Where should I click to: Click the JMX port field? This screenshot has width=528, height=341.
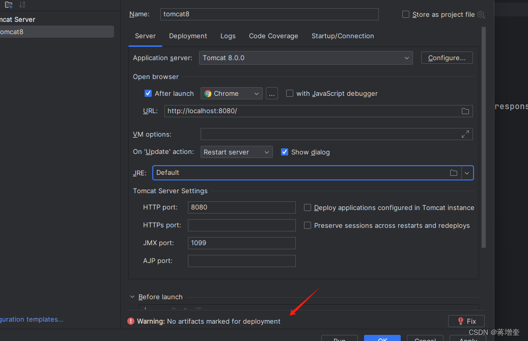242,243
